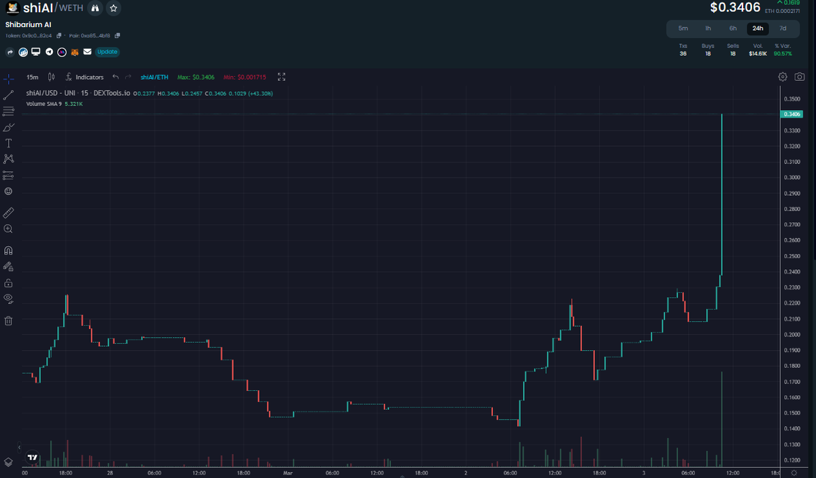Open the chart settings gear
Viewport: 816px width, 478px height.
tap(783, 77)
